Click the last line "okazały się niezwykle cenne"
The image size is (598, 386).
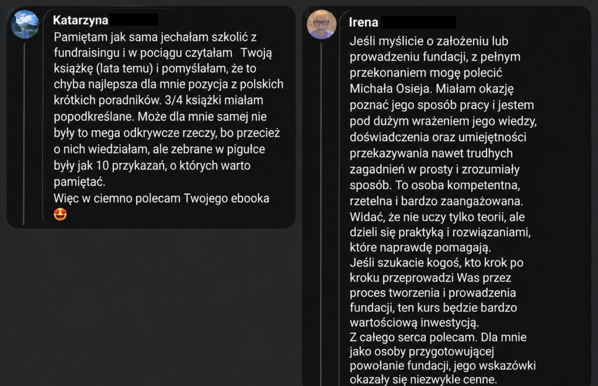(423, 380)
